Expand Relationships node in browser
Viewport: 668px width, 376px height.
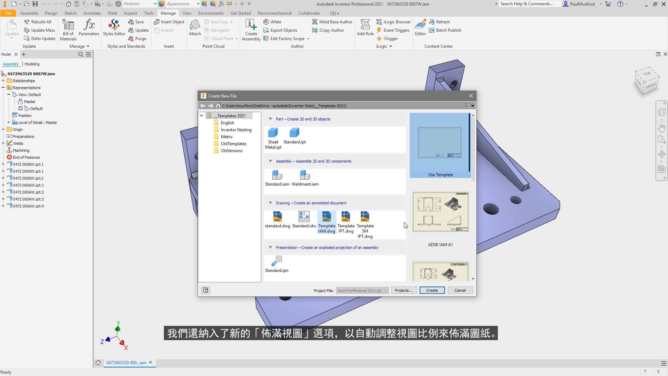click(3, 81)
